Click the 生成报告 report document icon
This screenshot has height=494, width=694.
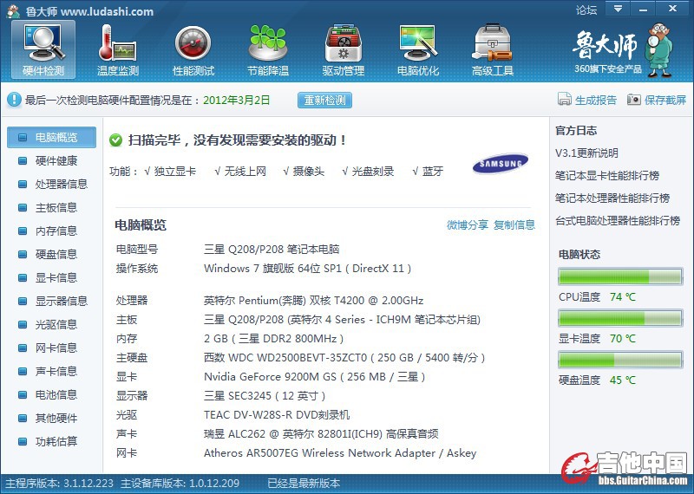click(565, 100)
